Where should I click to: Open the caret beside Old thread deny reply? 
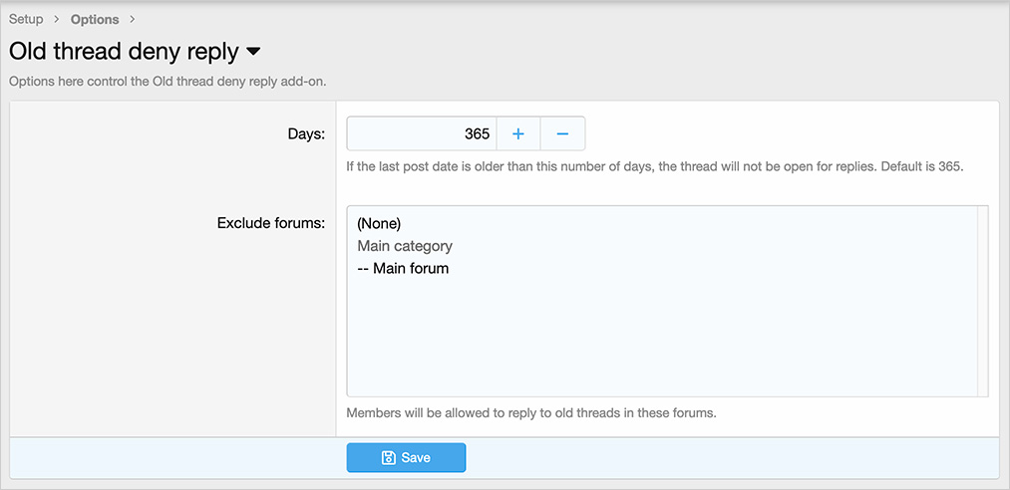point(253,52)
